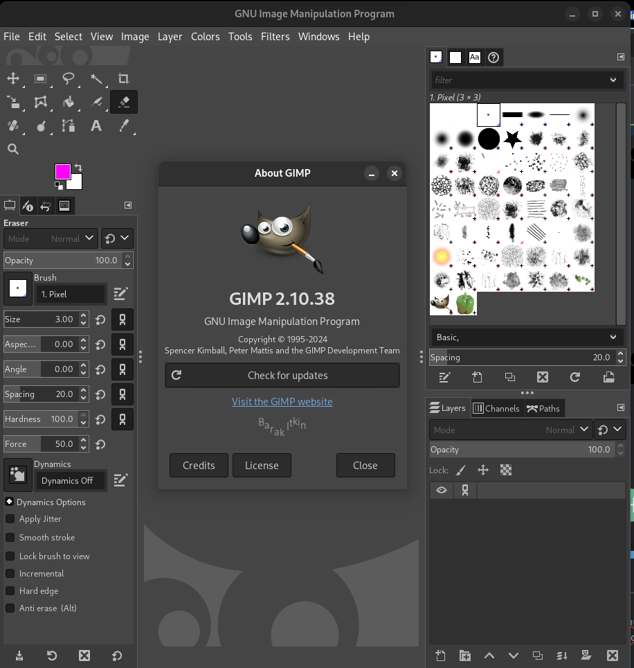
Task: Click Check for updates button
Action: click(x=282, y=376)
